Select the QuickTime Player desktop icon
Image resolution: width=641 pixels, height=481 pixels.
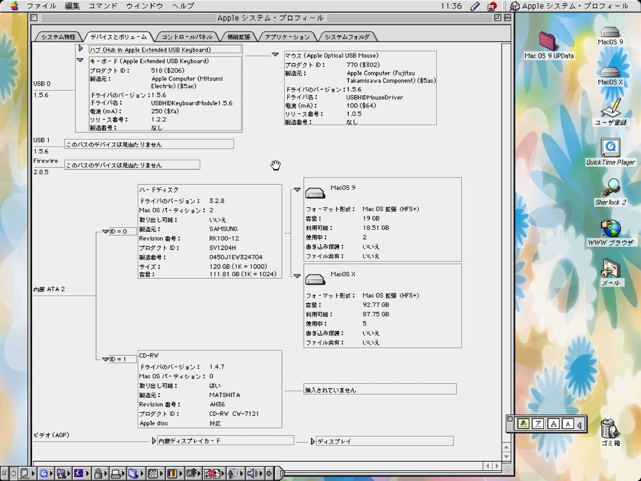click(611, 148)
